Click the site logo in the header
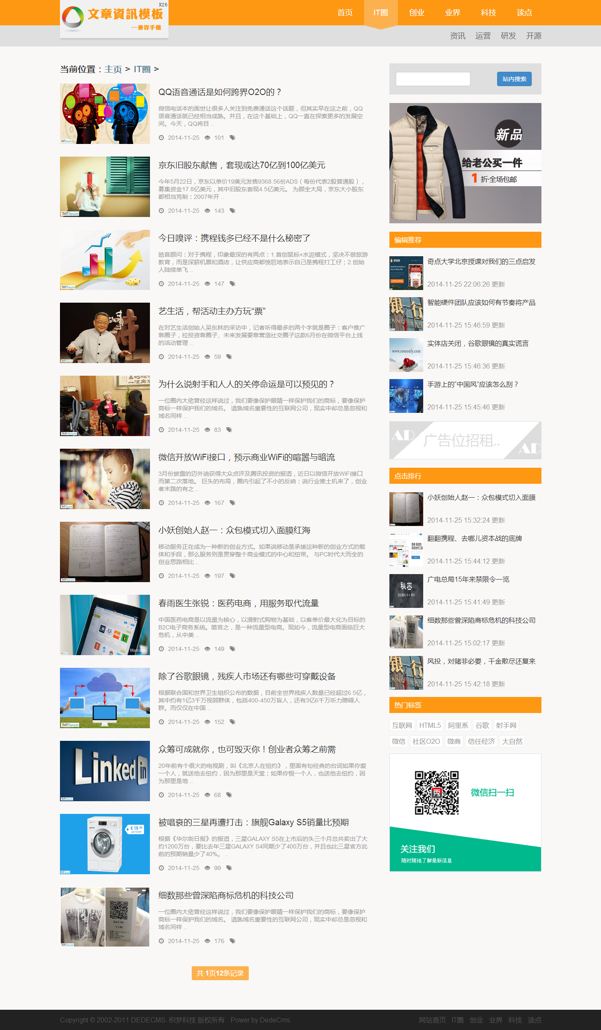The width and height of the screenshot is (601, 1030). click(x=114, y=19)
